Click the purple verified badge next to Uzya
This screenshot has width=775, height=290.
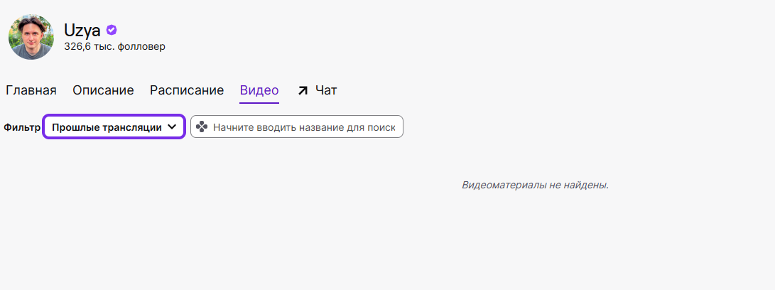click(x=112, y=30)
